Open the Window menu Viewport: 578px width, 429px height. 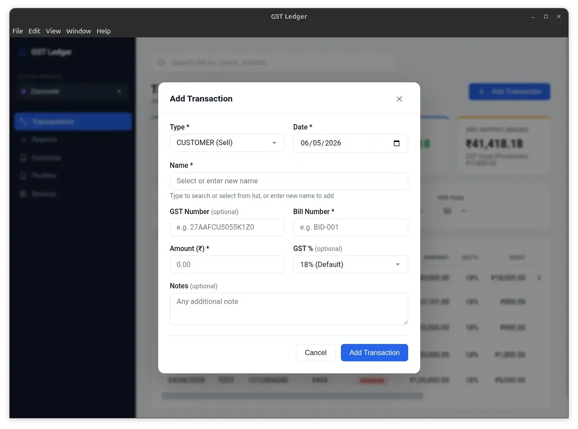[x=78, y=31]
